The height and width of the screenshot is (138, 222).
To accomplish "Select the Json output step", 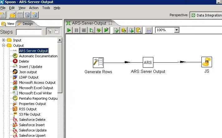I will click(28, 72).
